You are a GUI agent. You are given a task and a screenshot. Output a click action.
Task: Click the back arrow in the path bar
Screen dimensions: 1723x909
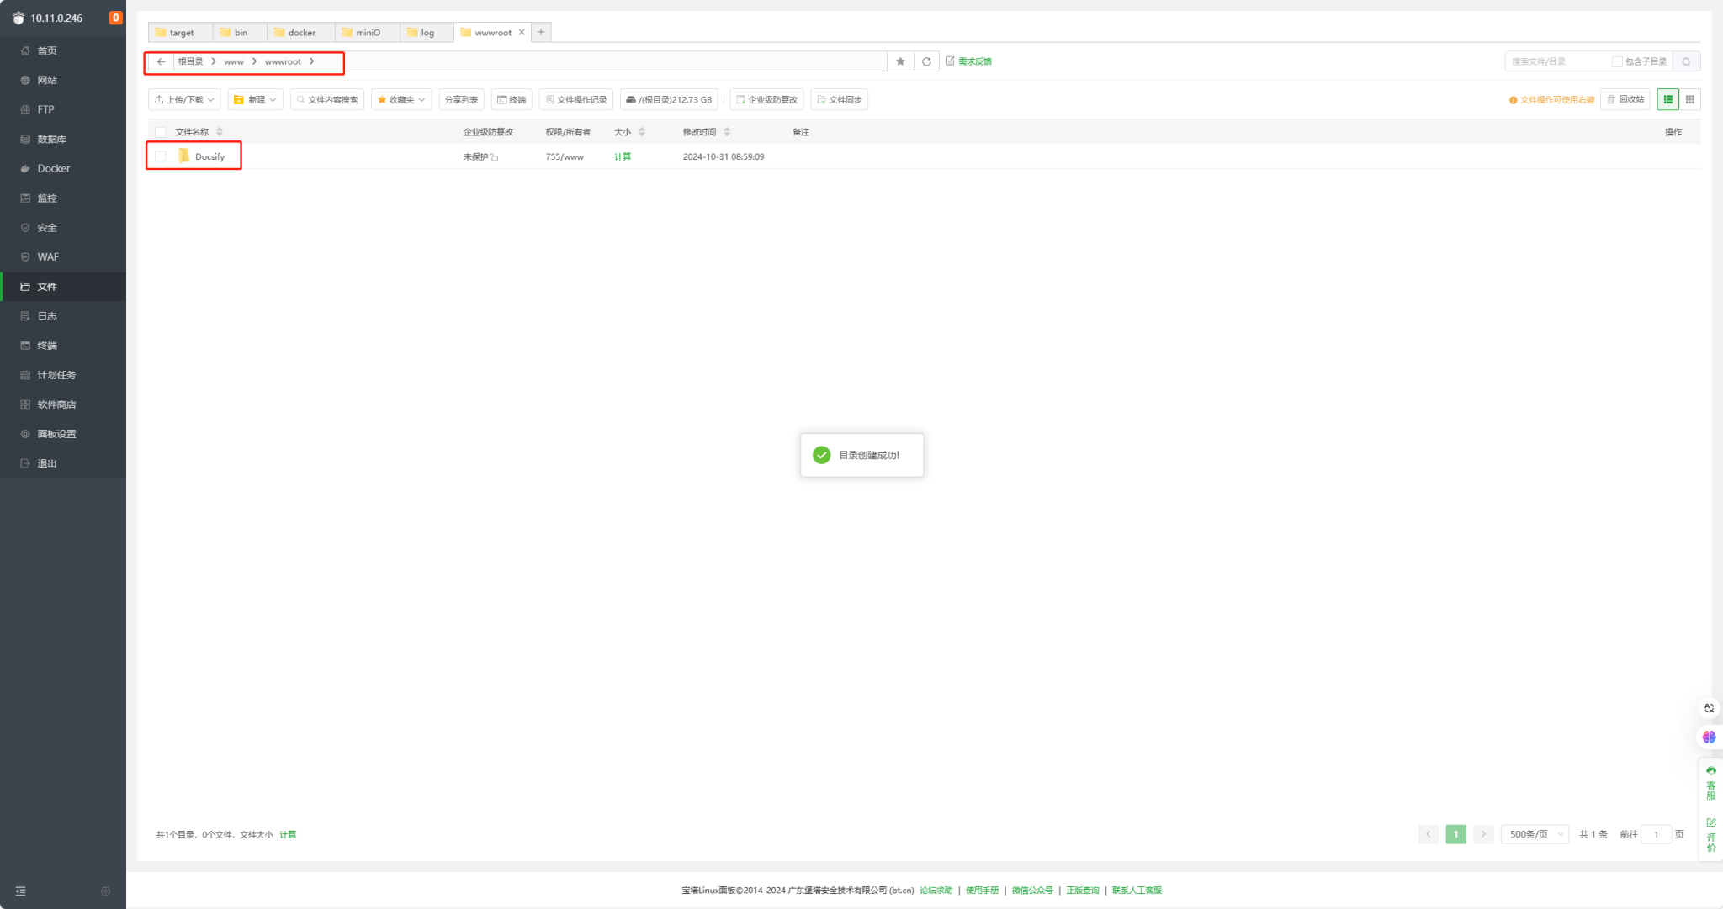tap(161, 61)
